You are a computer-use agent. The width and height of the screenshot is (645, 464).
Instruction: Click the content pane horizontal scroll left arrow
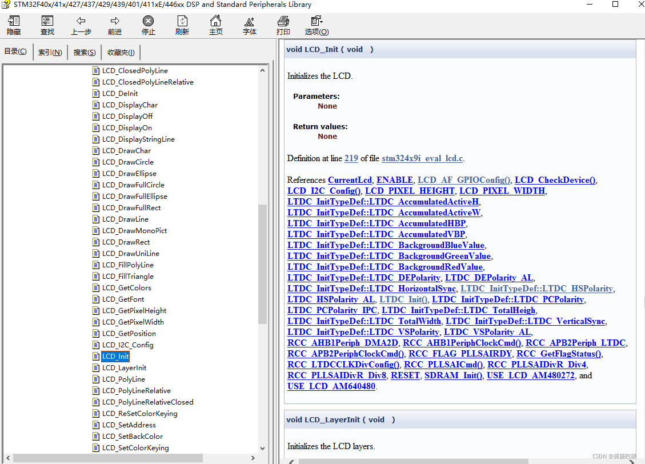pyautogui.click(x=291, y=462)
